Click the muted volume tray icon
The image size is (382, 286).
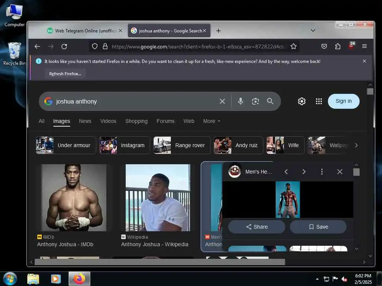pyautogui.click(x=344, y=279)
